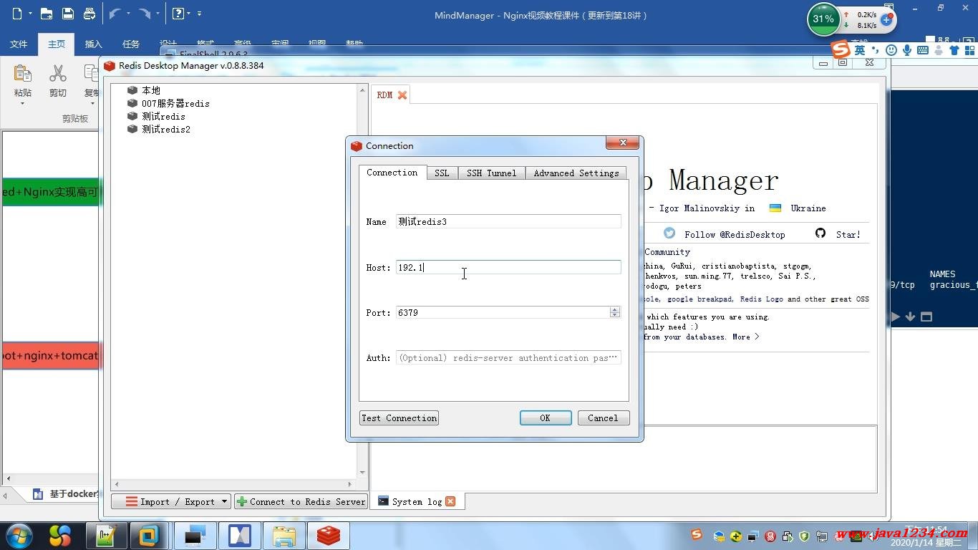
Task: Toggle Sogou English/Chinese mode indicator
Action: pos(859,50)
